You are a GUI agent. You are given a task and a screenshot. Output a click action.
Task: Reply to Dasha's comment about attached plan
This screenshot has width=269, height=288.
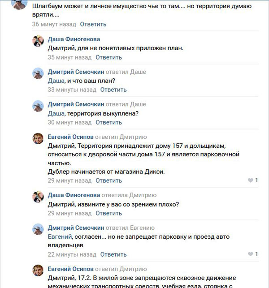point(108,57)
